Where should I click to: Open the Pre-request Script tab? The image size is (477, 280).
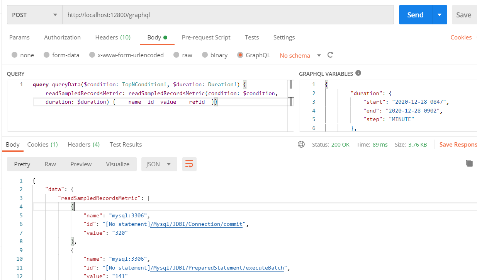point(206,38)
